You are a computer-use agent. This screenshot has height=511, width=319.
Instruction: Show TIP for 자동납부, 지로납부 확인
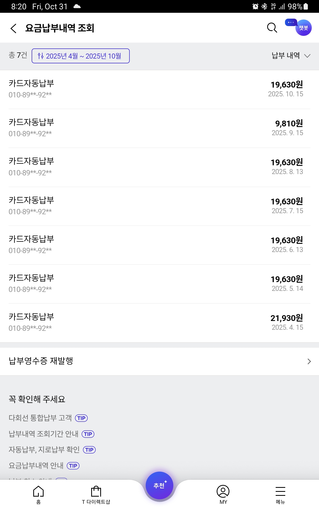89,450
